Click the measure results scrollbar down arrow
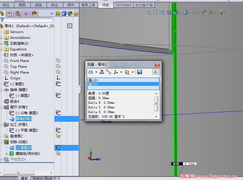 [156, 117]
